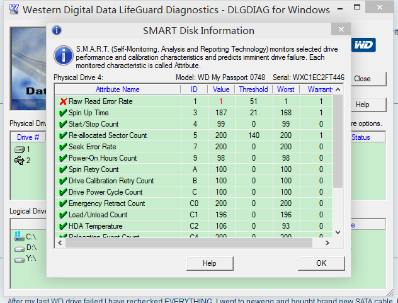This screenshot has height=303, width=398.
Task: Click Help button in SMART dialog
Action: 210,263
